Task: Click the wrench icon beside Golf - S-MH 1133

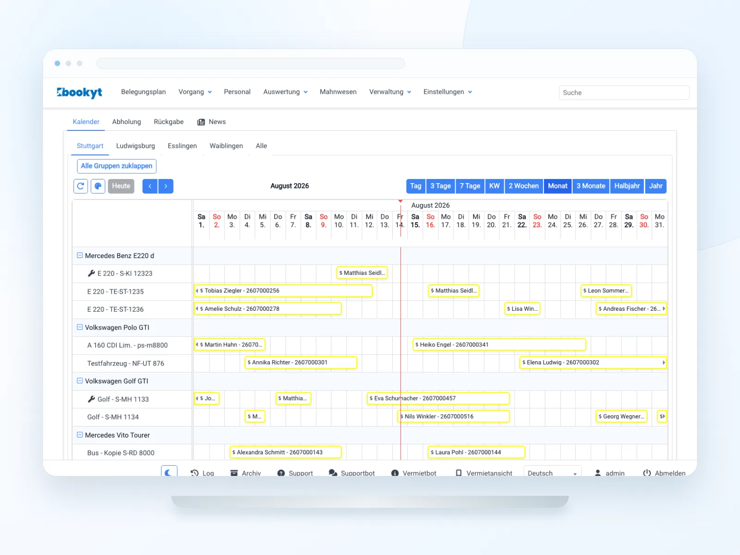Action: pyautogui.click(x=91, y=399)
